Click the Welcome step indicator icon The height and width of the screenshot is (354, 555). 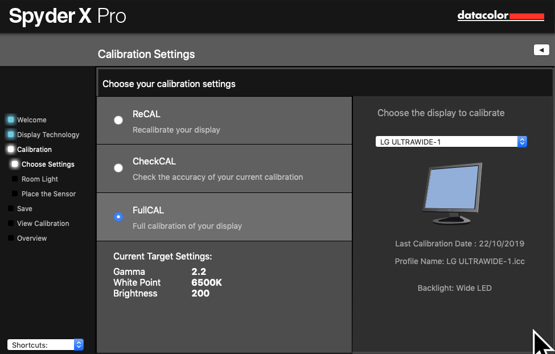pos(11,120)
